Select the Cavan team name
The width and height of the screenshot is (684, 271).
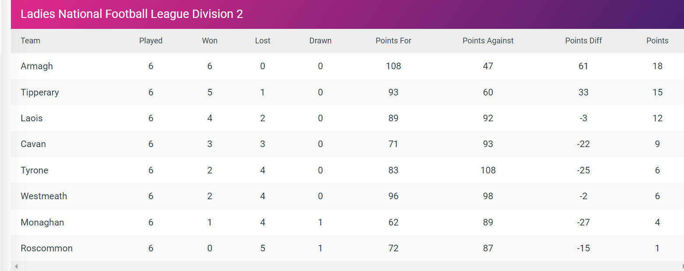click(x=33, y=144)
